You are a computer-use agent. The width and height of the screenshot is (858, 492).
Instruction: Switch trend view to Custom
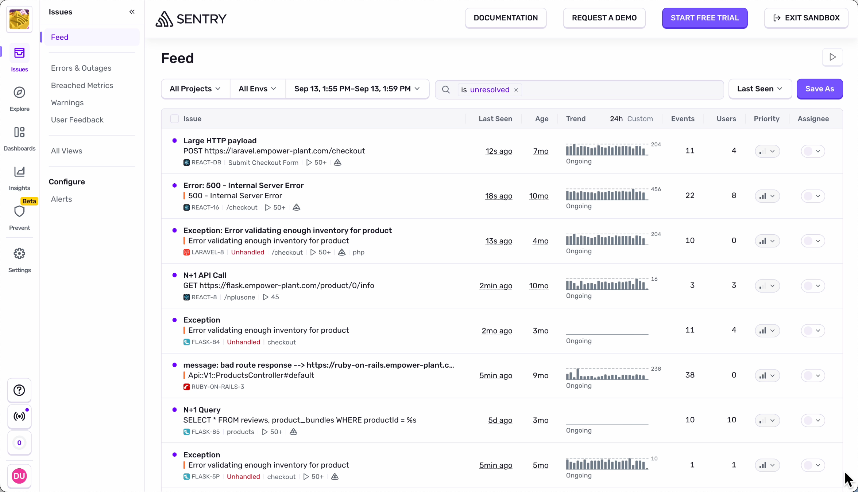pyautogui.click(x=640, y=119)
